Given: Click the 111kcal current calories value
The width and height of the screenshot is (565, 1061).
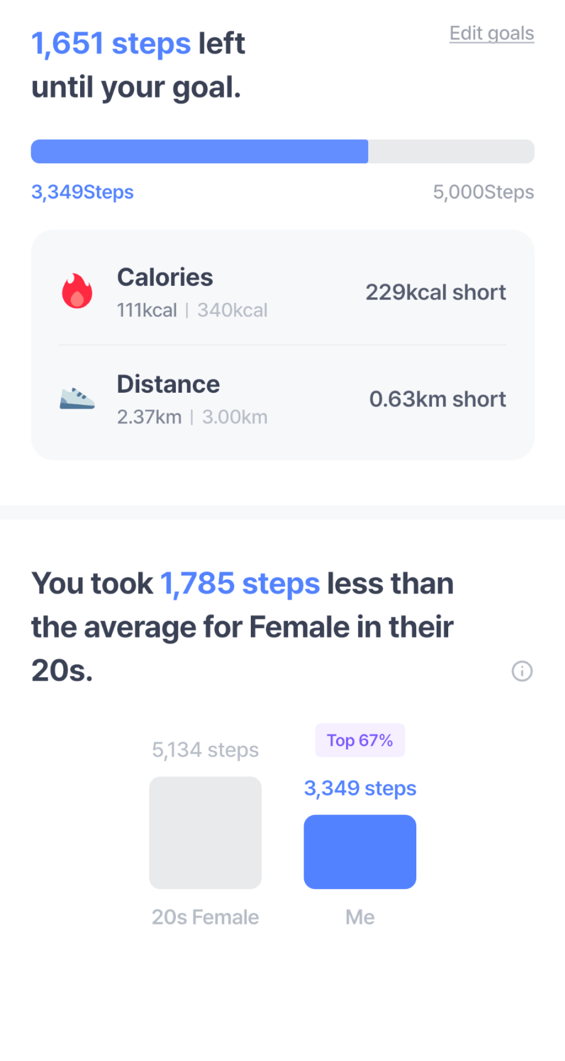Looking at the screenshot, I should [x=147, y=311].
